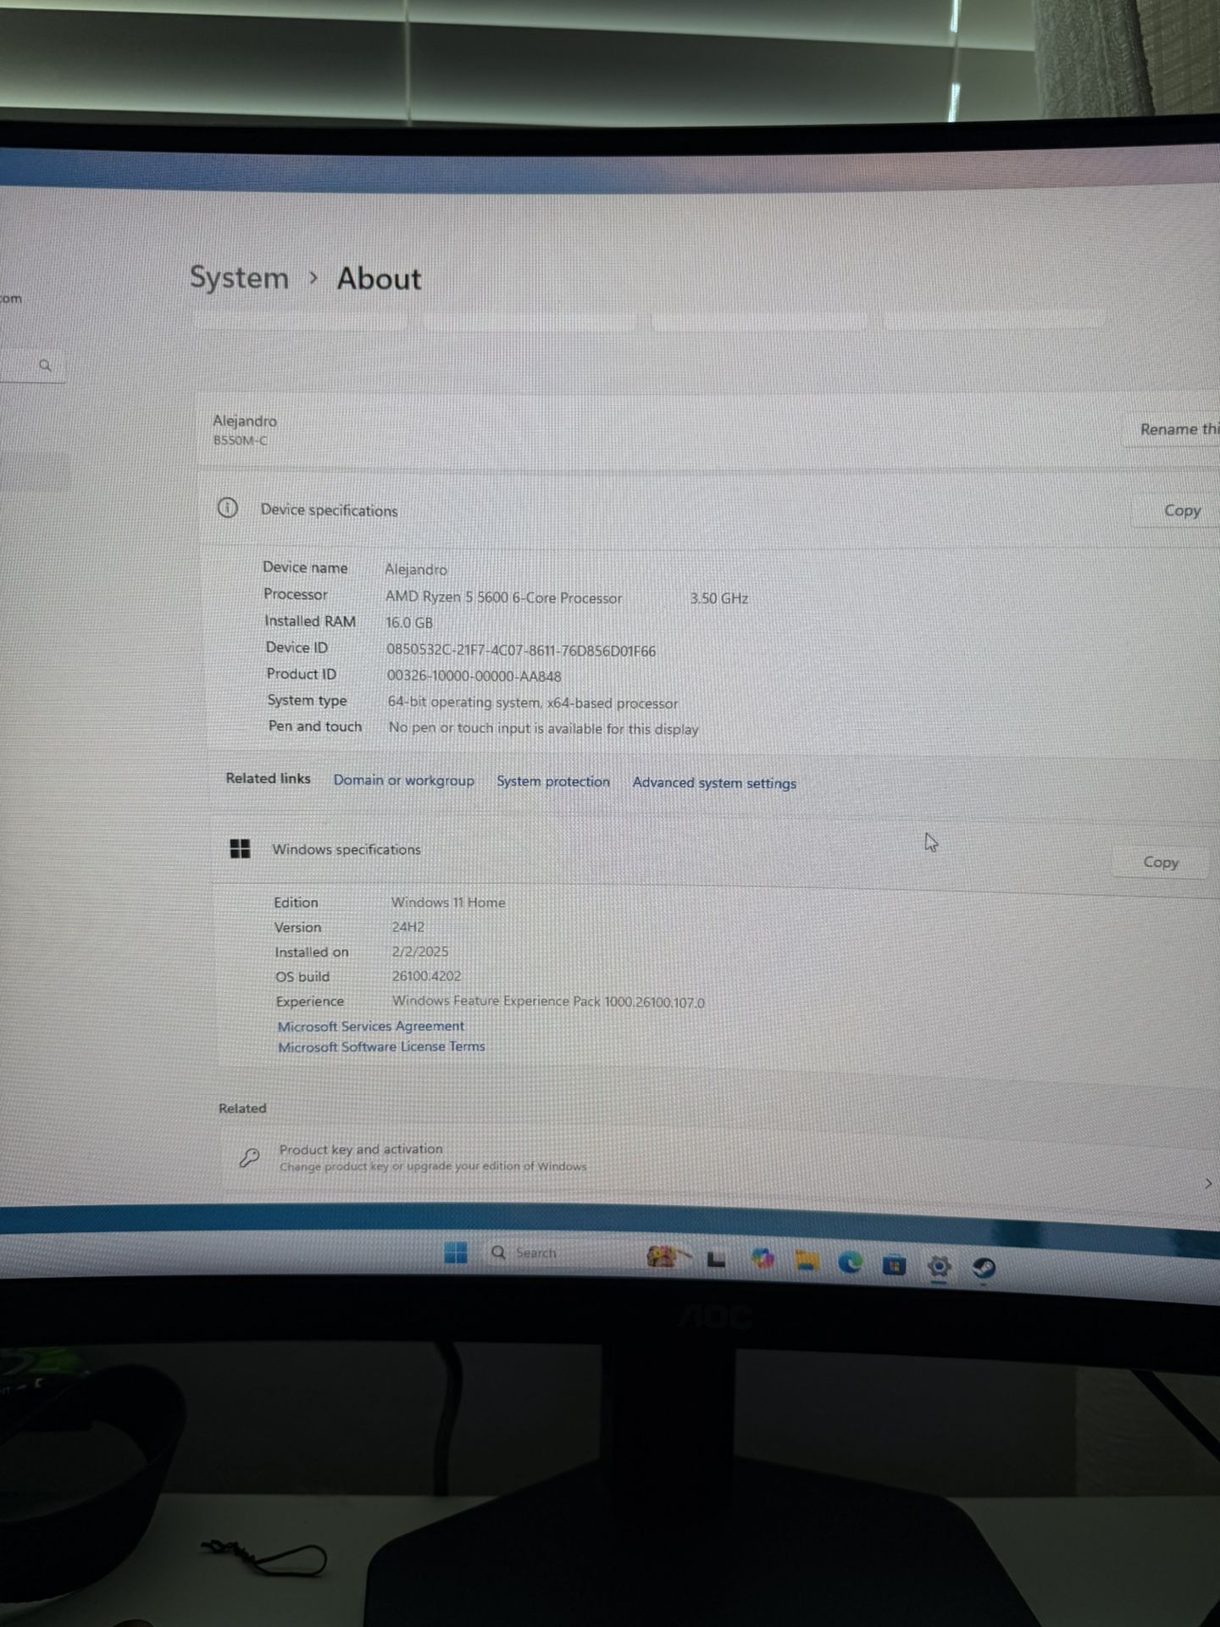The height and width of the screenshot is (1627, 1220).
Task: Click the 16.0 GB installed RAM value
Action: click(409, 623)
